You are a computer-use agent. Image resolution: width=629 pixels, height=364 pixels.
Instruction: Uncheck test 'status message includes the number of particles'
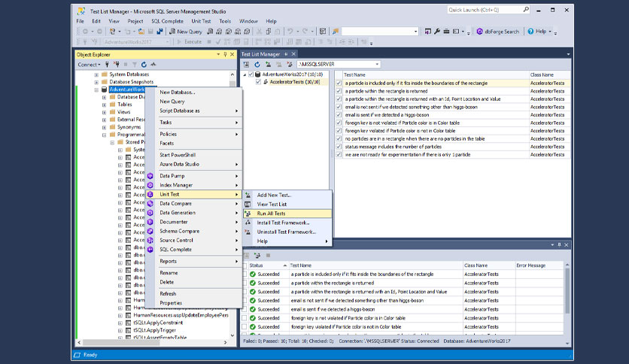pos(339,147)
